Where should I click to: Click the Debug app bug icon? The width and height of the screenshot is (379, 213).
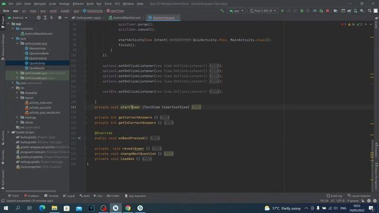coord(301,11)
